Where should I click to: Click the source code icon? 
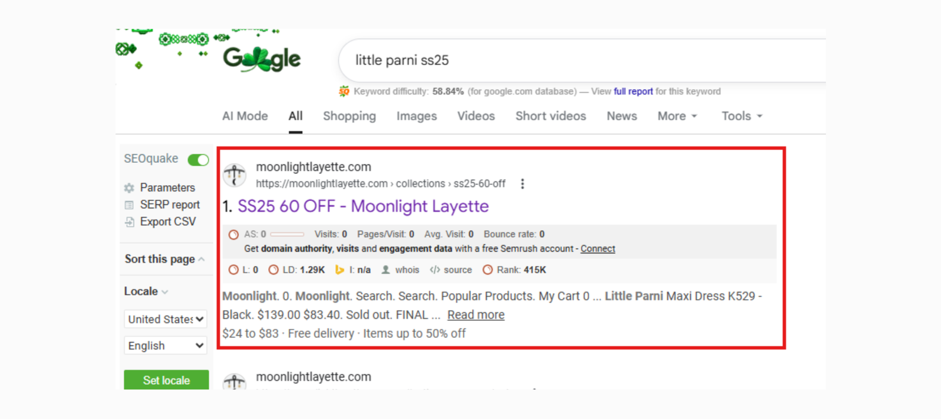tap(435, 270)
